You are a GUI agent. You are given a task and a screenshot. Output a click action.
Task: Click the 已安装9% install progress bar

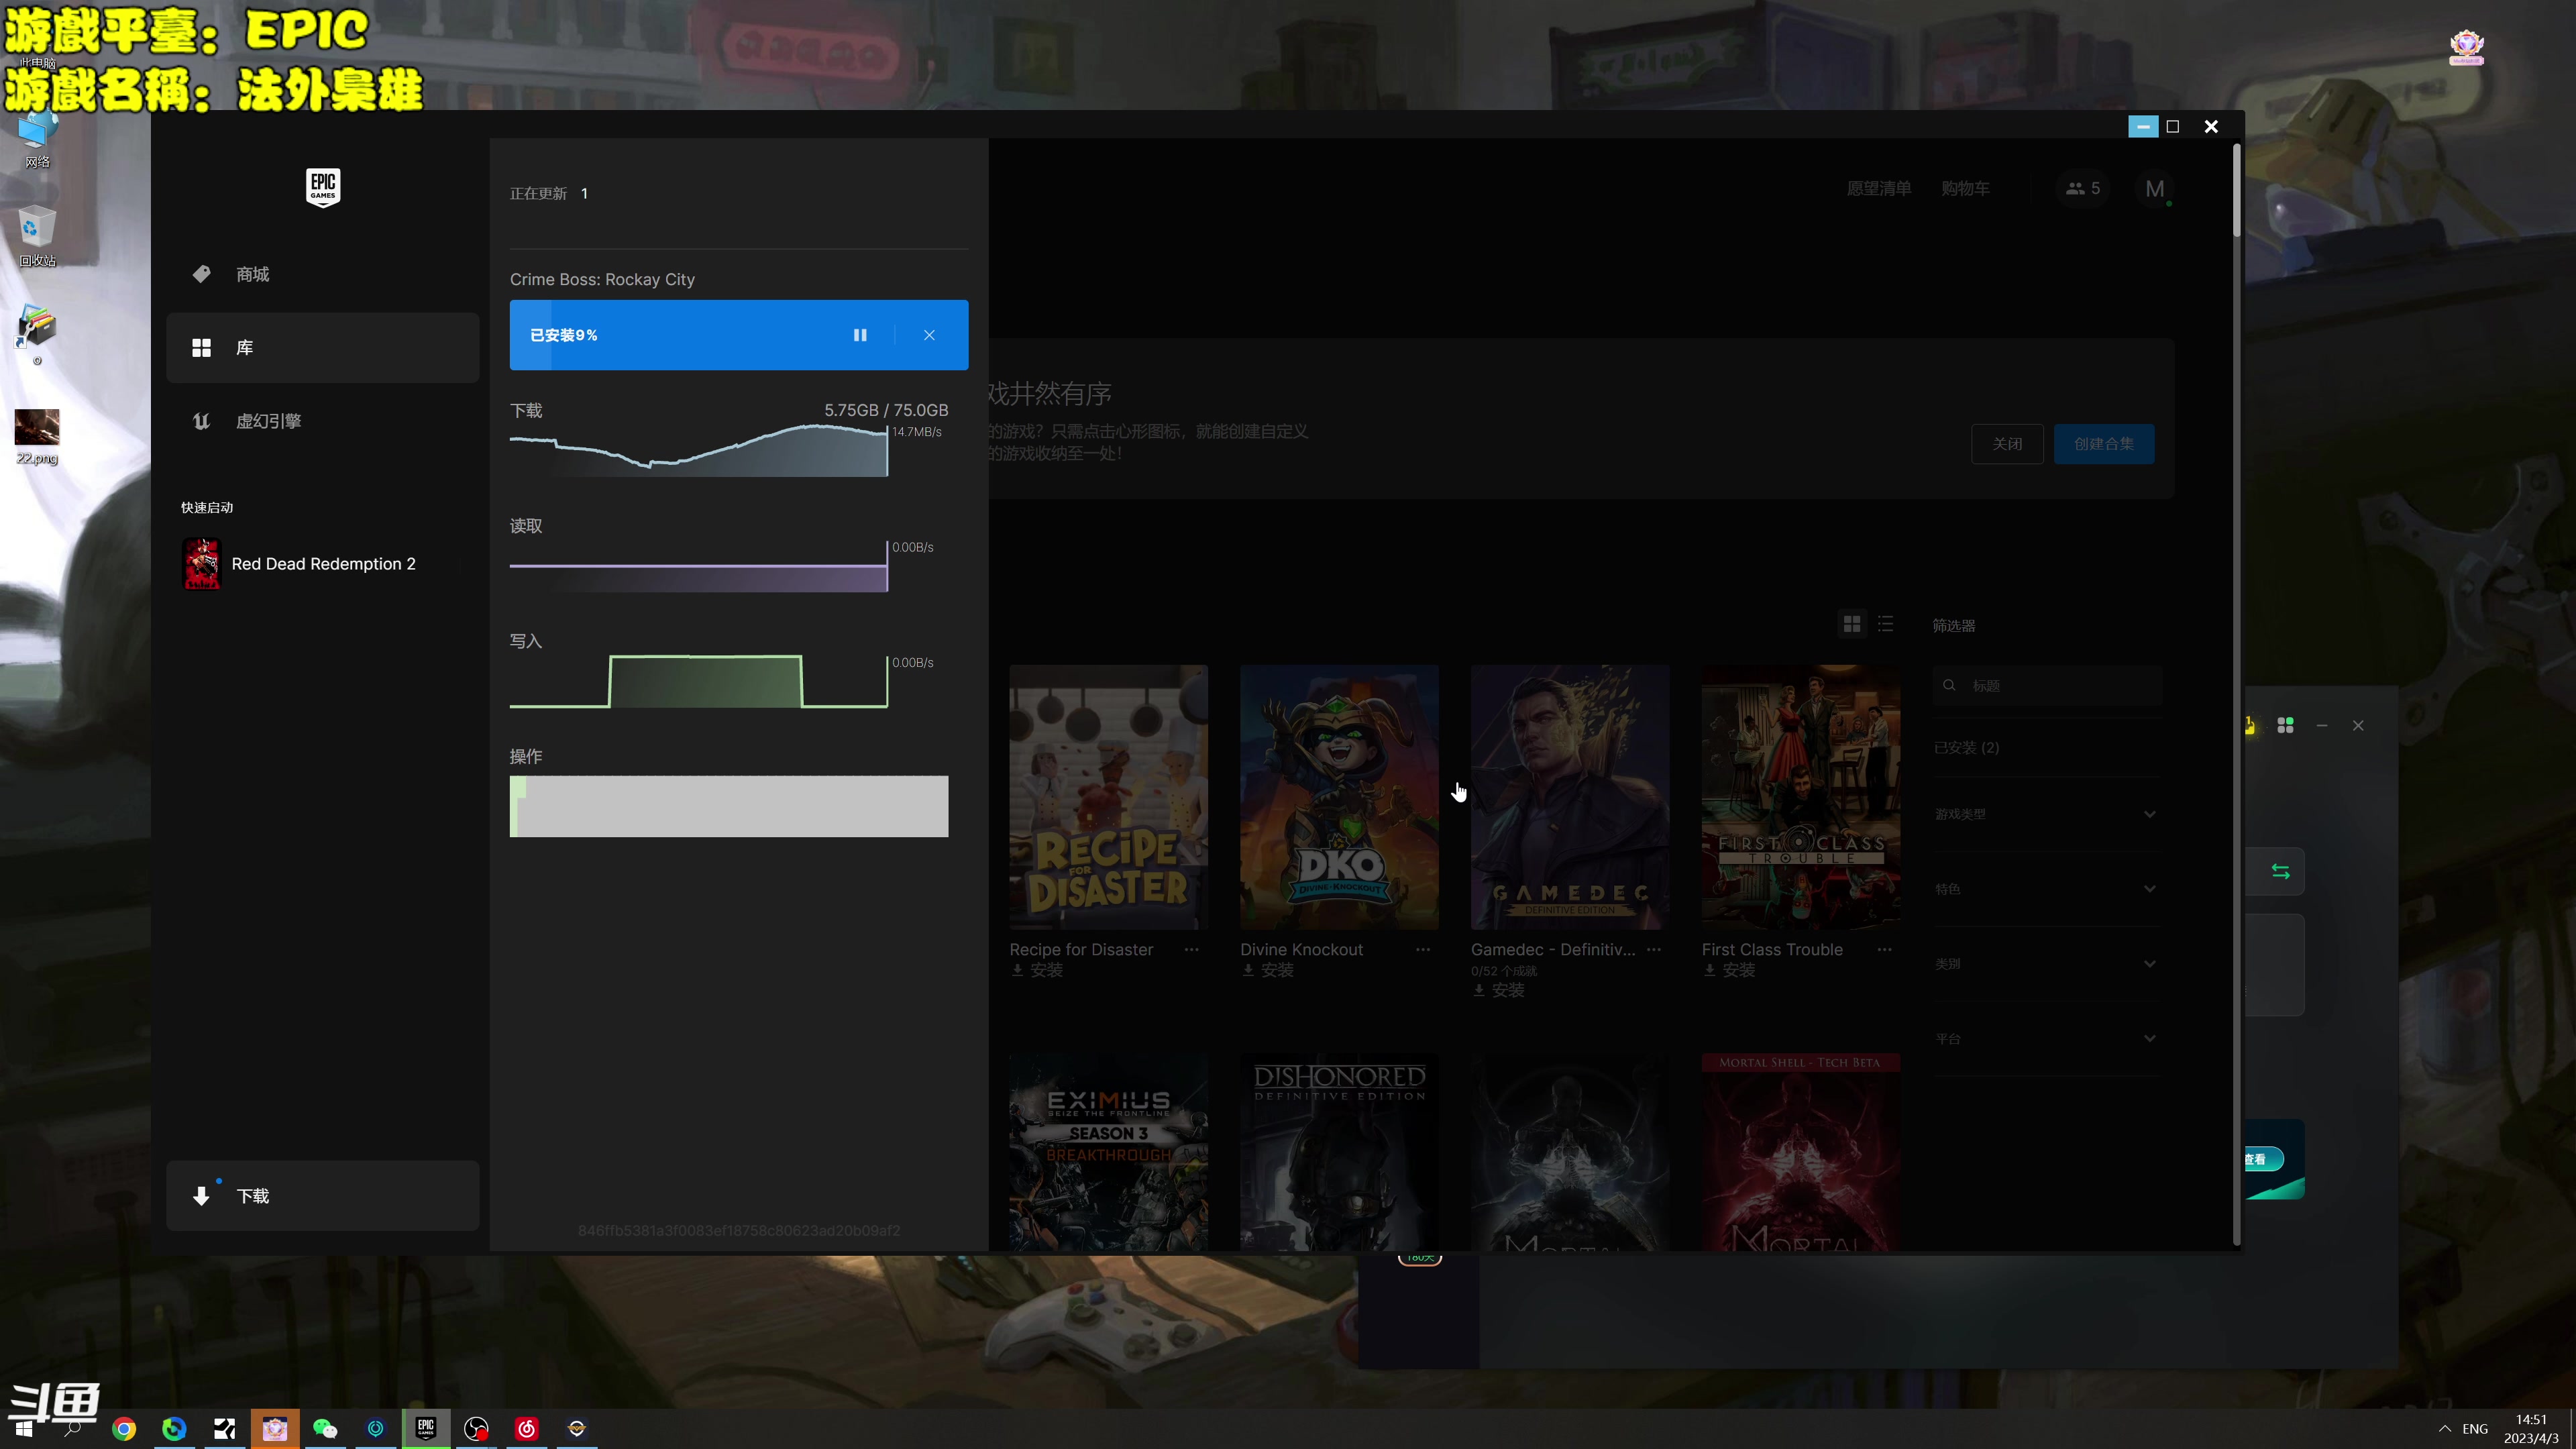[739, 335]
